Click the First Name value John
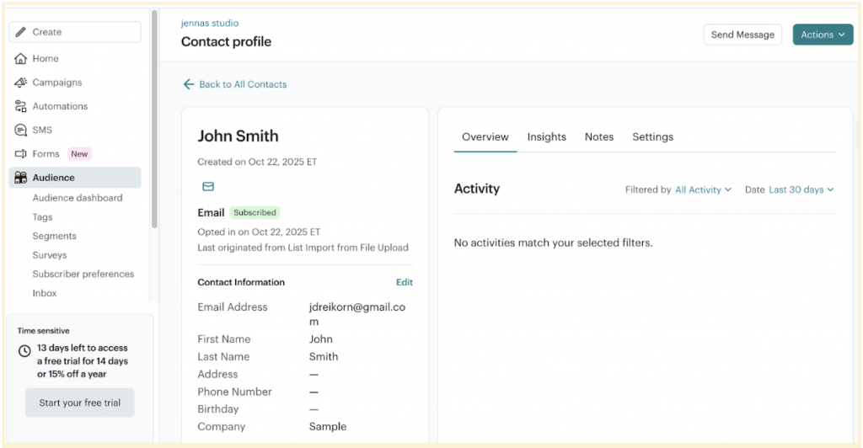The height and width of the screenshot is (448, 863). 321,339
